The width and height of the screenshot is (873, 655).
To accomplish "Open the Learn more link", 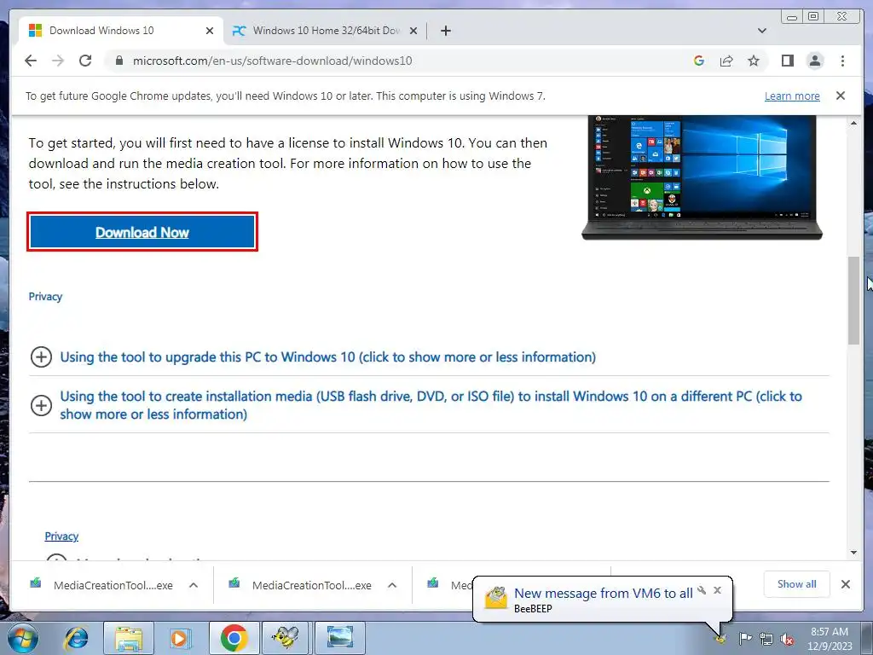I will tap(792, 96).
